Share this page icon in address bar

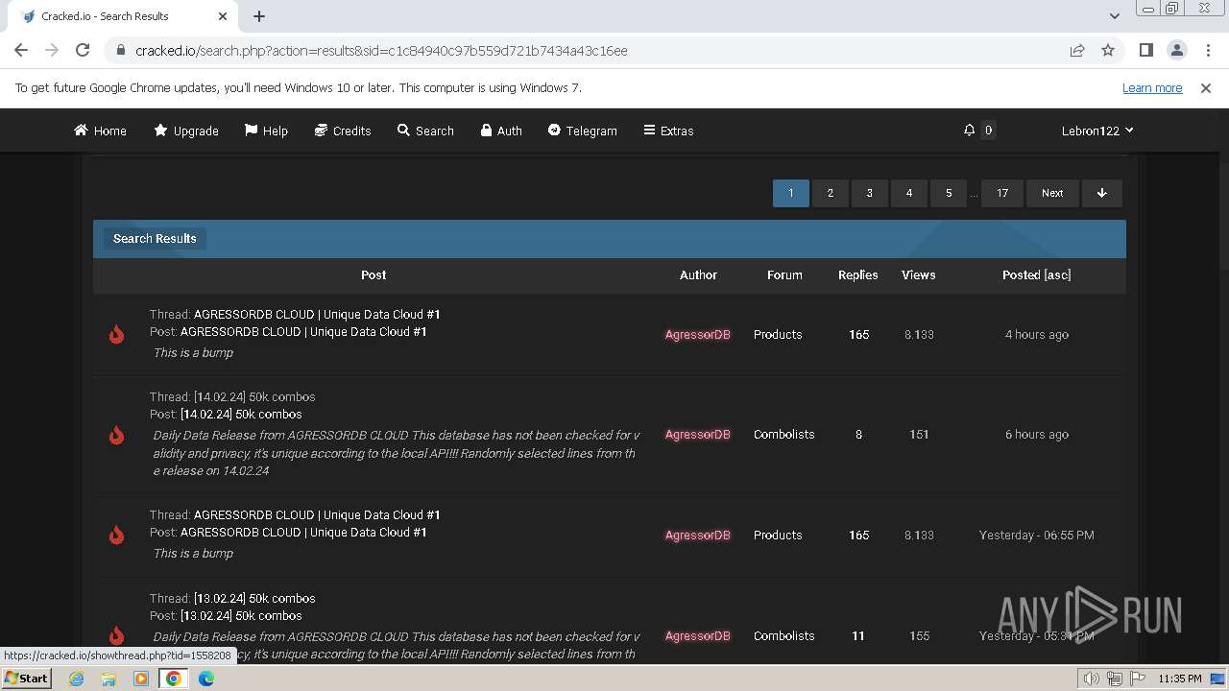click(x=1077, y=50)
